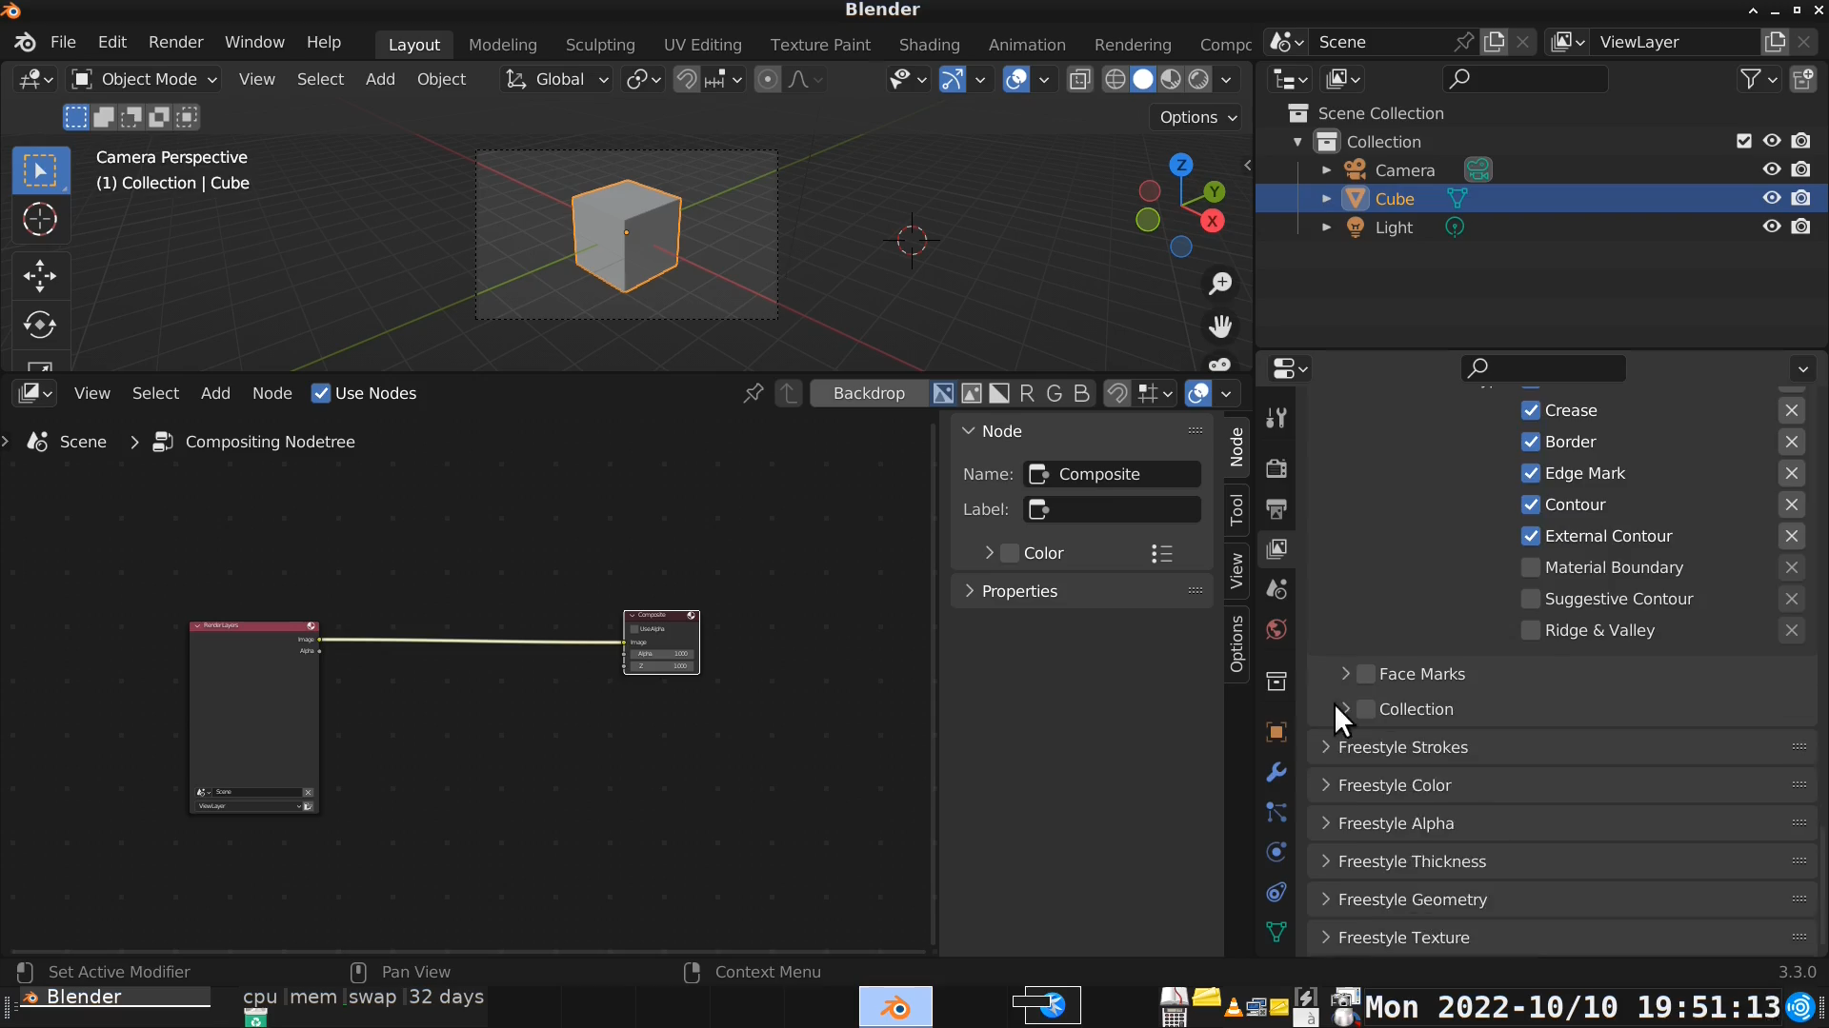Screen dimensions: 1829x1028
Task: Select the Move tool in viewport toolbar
Action: click(x=39, y=276)
